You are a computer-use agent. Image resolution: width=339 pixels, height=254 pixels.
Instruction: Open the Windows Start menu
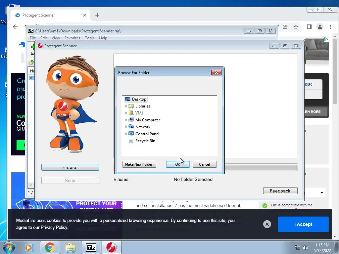(9, 247)
